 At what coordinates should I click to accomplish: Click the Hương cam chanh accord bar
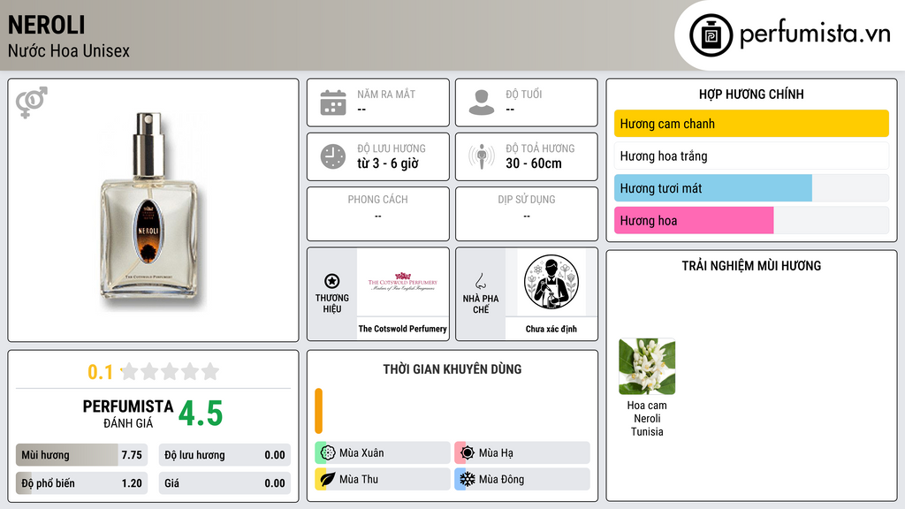pos(751,124)
